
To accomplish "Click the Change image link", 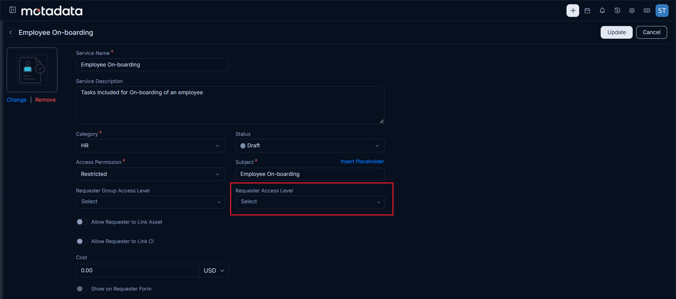I will pyautogui.click(x=17, y=100).
